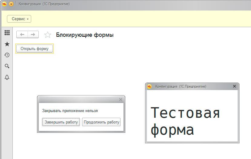Image resolution: width=251 pixels, height=159 pixels.
Task: Close the Закрывать приложение нельзя dialog
Action: (121, 99)
